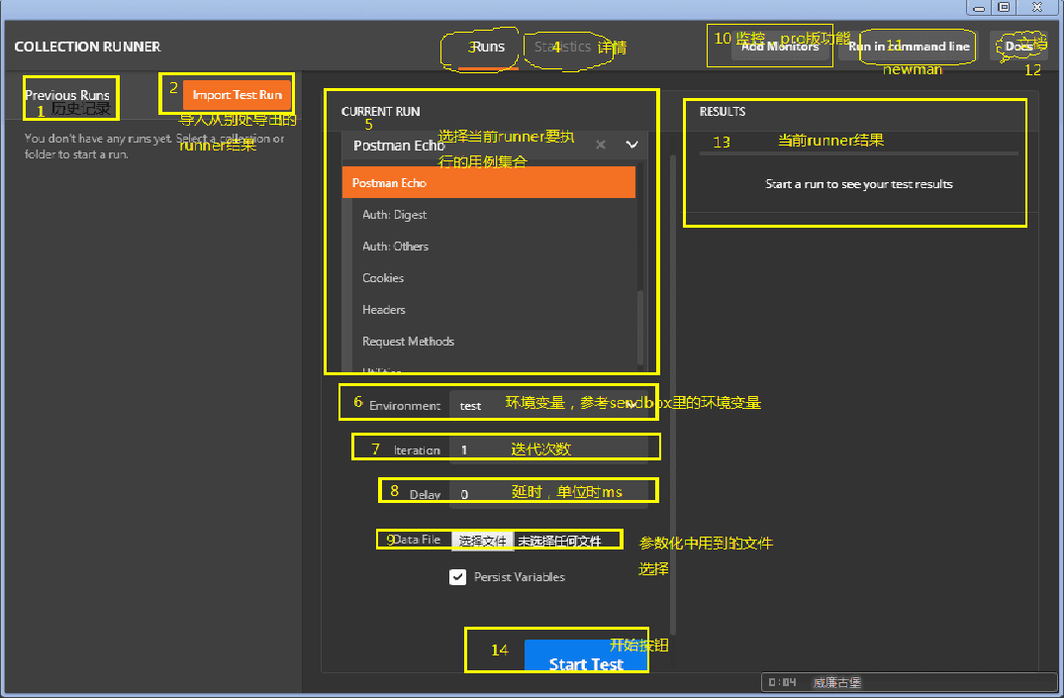
Task: Close the Collection Runner window
Action: [1037, 8]
